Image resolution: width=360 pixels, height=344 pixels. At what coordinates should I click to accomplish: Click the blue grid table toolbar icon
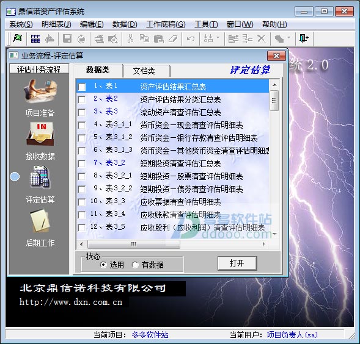point(35,39)
